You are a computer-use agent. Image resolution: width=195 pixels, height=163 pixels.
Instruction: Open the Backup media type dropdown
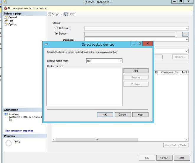(x=104, y=61)
